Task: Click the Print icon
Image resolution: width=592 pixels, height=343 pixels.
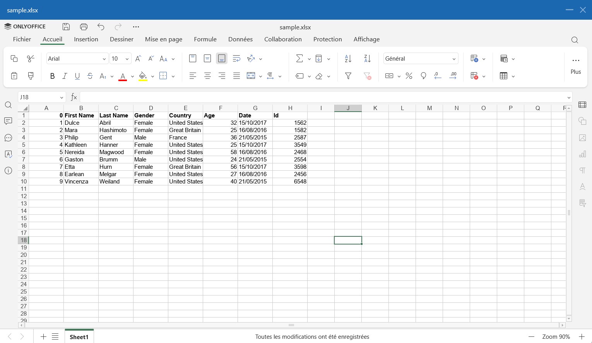Action: click(84, 27)
